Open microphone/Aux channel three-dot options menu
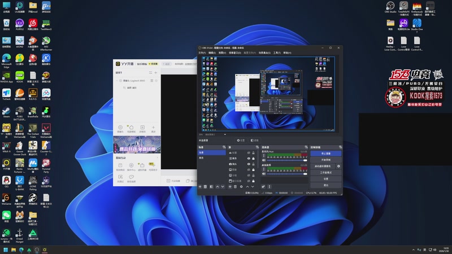Image resolution: width=452 pixels, height=254 pixels. coord(263,156)
